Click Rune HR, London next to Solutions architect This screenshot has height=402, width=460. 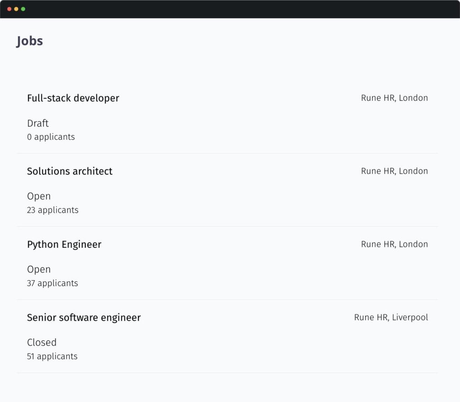394,171
